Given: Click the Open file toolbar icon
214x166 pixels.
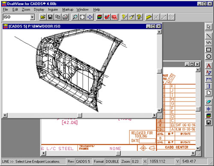Looking at the screenshot, I should click(43, 17).
